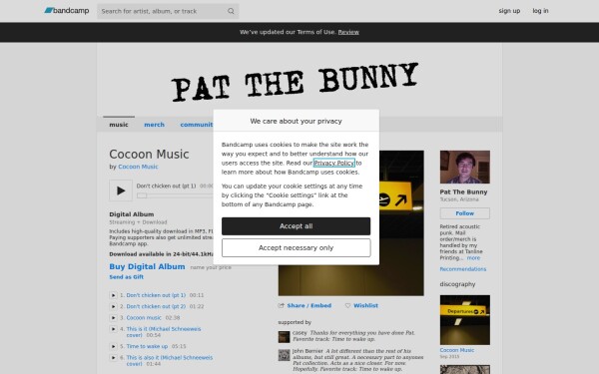
Task: Click the Bandcamp logo
Action: click(67, 11)
